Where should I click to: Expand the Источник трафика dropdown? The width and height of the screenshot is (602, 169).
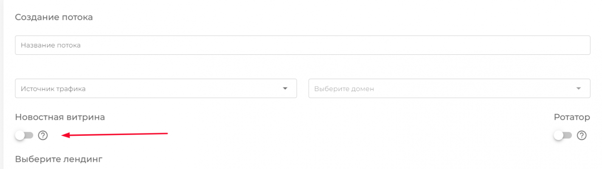(156, 88)
